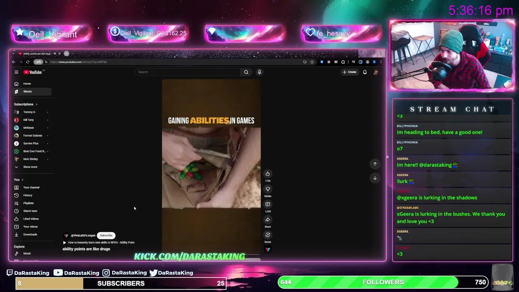Image resolution: width=519 pixels, height=292 pixels.
Task: Open a new browser tab
Action: pos(66,54)
